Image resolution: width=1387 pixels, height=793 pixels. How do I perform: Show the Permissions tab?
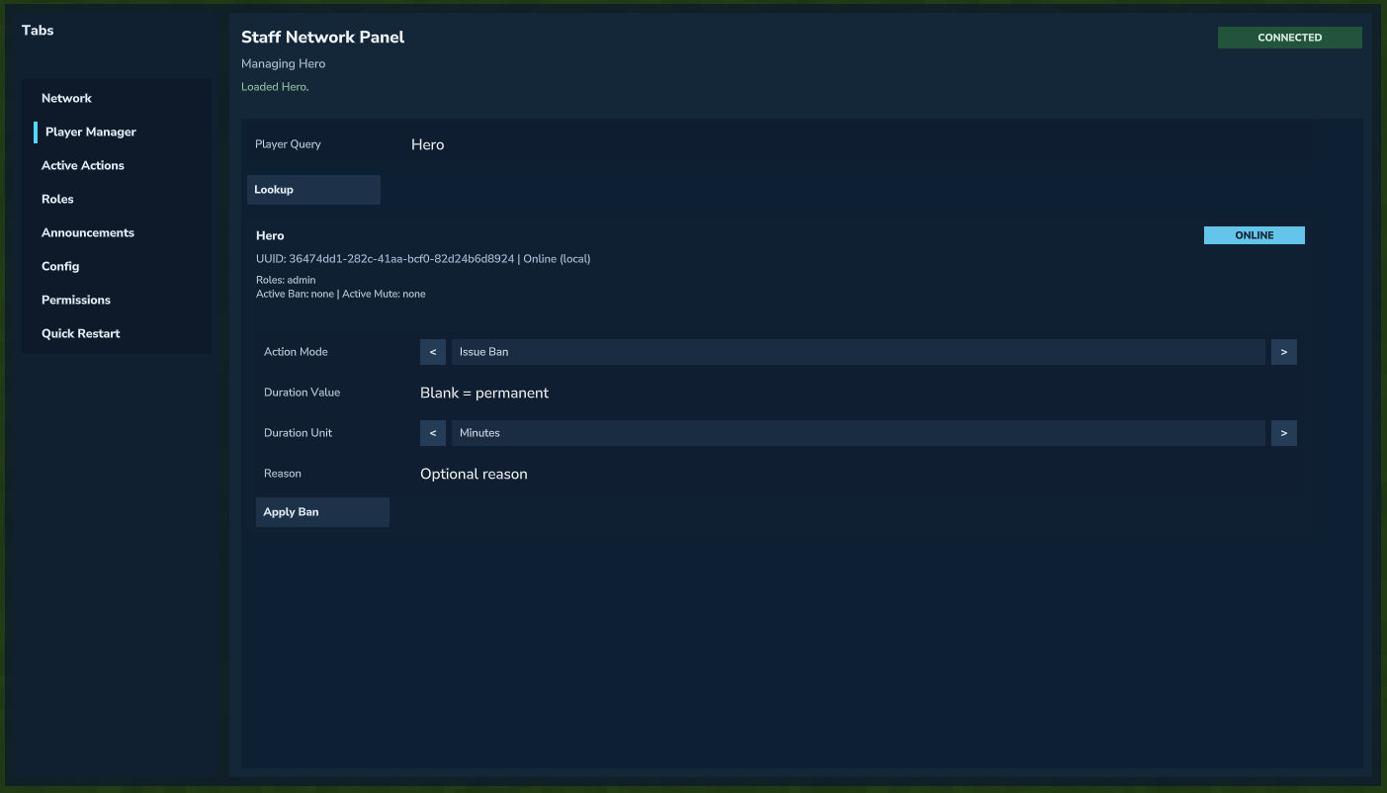click(76, 301)
